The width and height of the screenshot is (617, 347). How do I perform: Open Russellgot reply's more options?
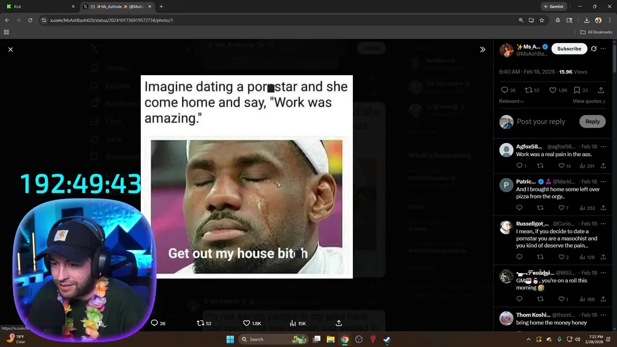604,224
